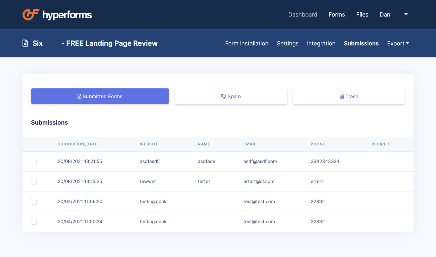Go to Form Installation

tap(247, 43)
